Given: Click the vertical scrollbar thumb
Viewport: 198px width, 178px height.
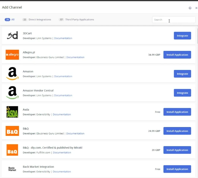Looking at the screenshot, I should 197,36.
